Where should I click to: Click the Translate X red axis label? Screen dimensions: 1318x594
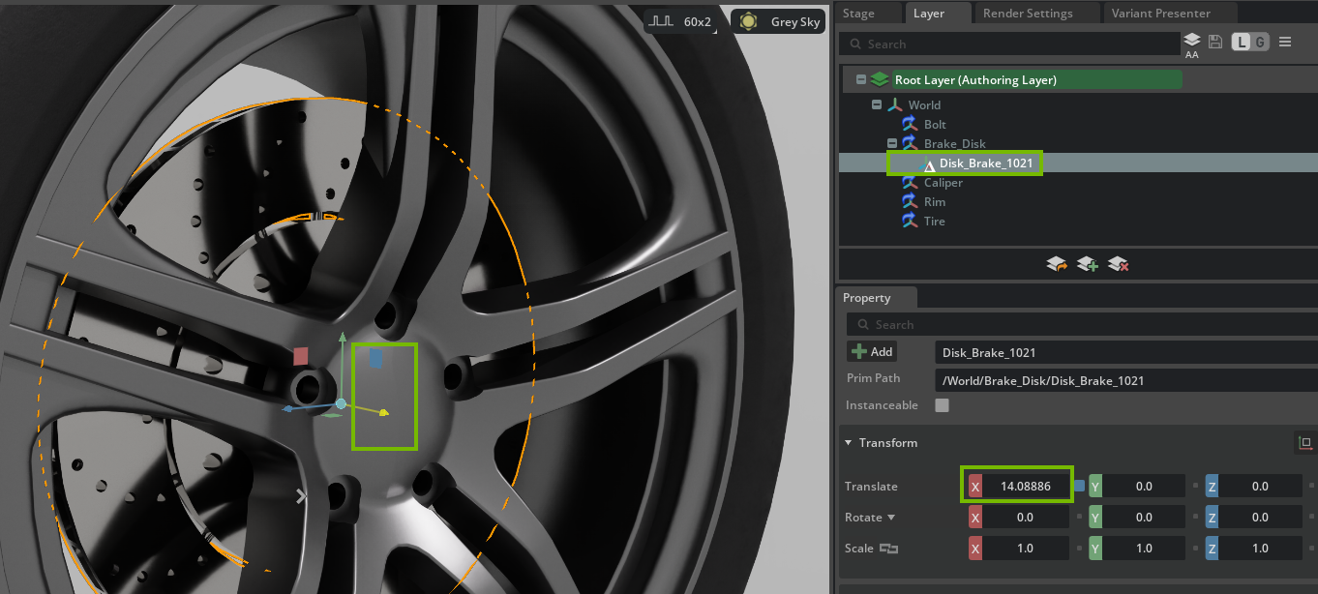click(x=975, y=487)
